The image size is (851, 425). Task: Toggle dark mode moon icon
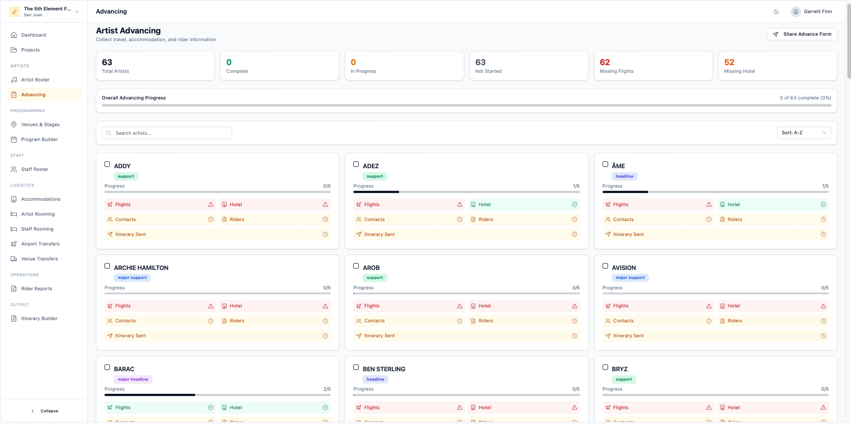tap(776, 12)
